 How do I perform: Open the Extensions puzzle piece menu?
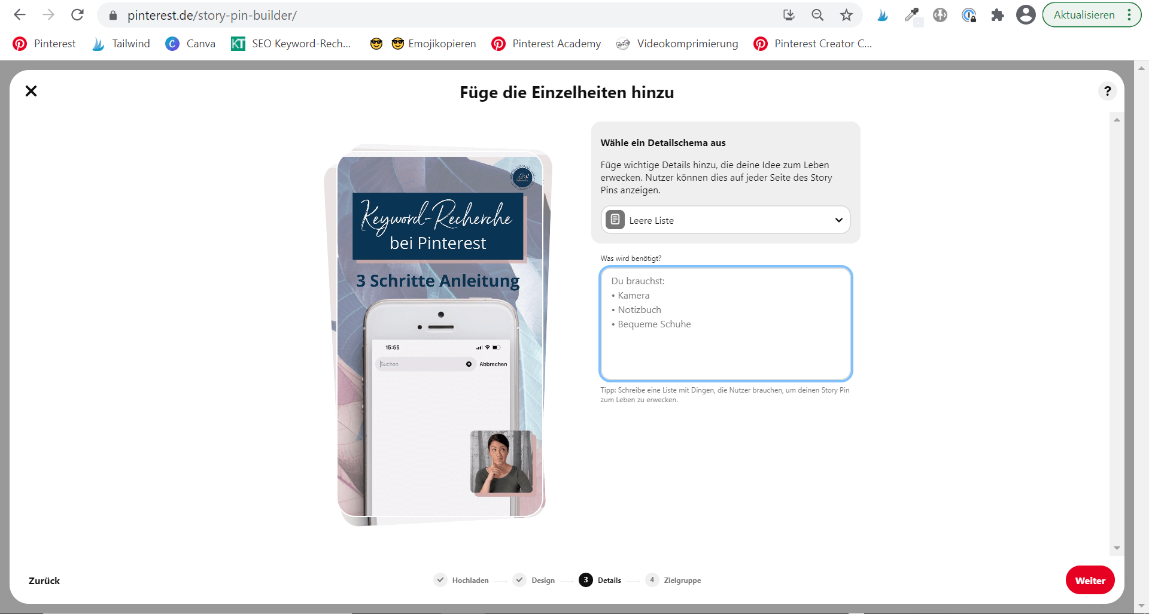[x=997, y=15]
